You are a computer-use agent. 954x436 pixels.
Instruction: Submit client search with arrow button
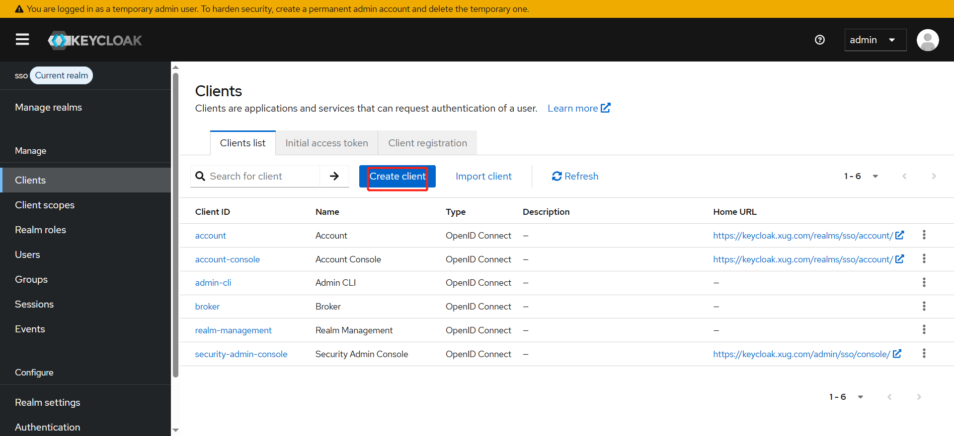(334, 176)
